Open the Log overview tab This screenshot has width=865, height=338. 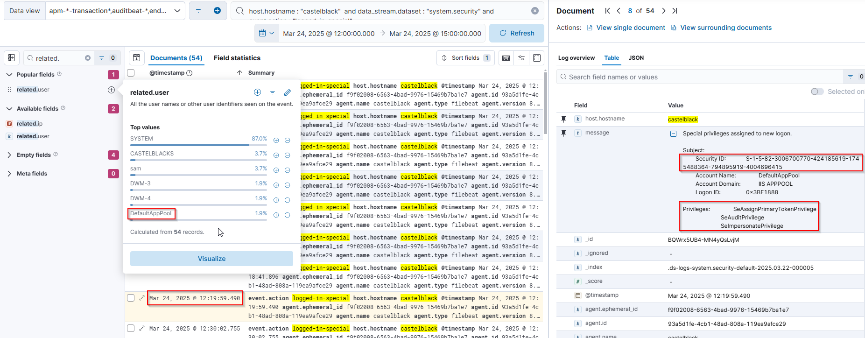577,58
